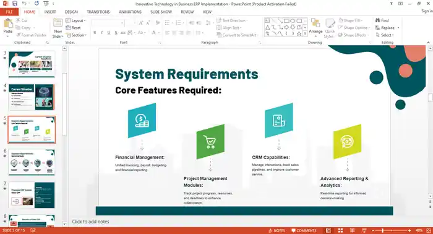433x234 pixels.
Task: Toggle text shadow
Action: (x=116, y=33)
